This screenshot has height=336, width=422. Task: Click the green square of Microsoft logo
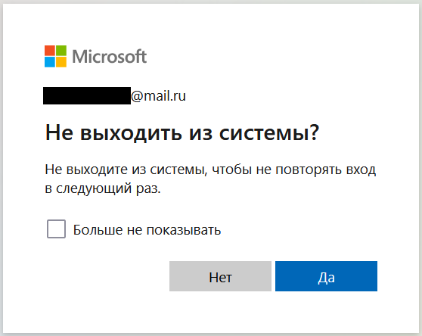[x=61, y=51]
